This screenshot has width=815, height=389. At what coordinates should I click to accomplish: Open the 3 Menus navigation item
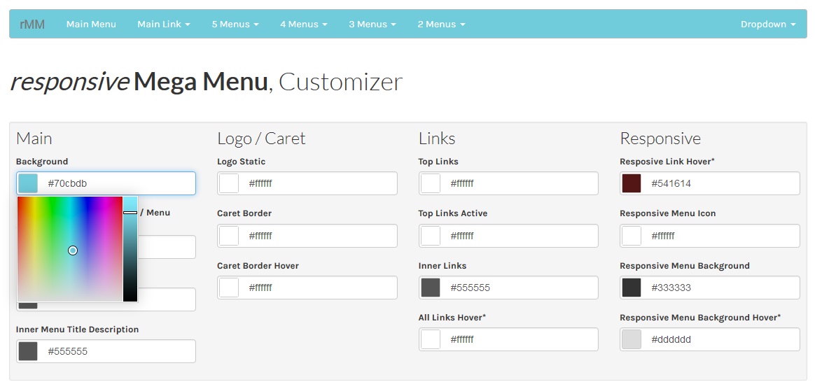372,24
